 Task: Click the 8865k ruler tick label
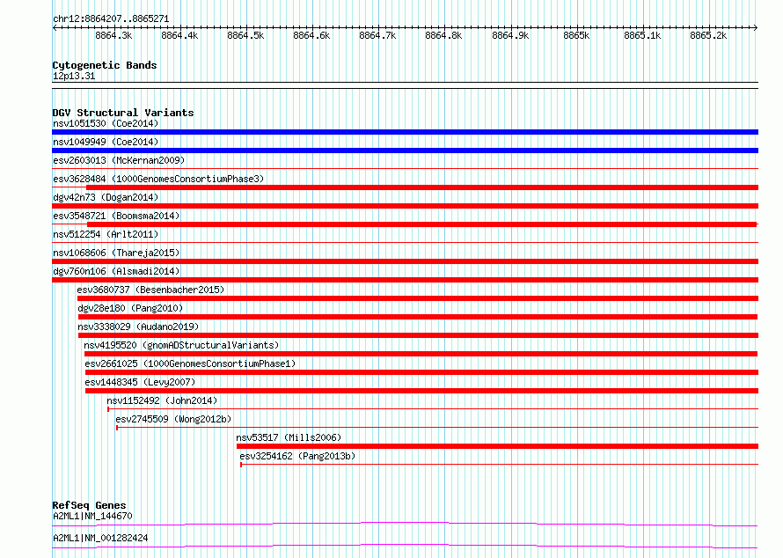[x=576, y=35]
